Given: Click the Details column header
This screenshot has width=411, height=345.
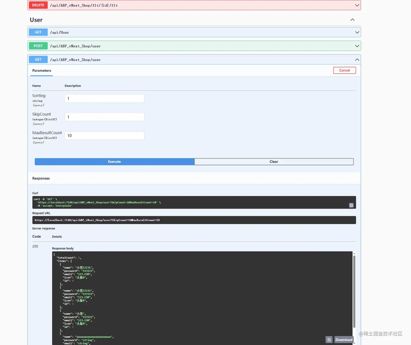Looking at the screenshot, I should click(x=57, y=237).
